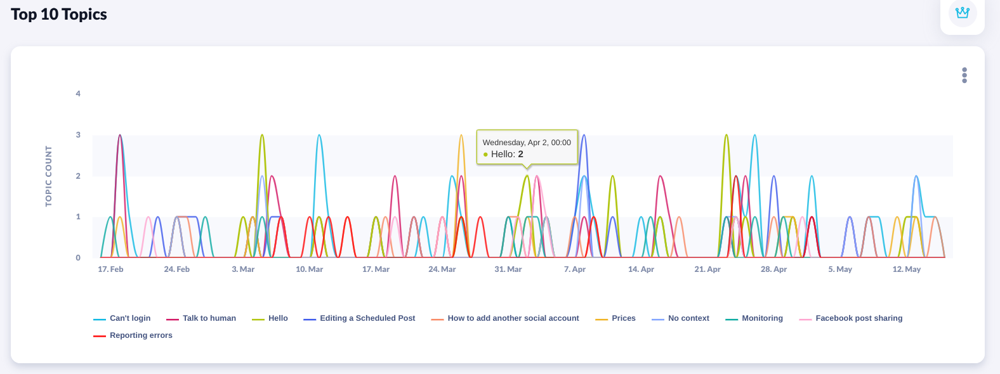Hide How to add another social account

click(513, 318)
